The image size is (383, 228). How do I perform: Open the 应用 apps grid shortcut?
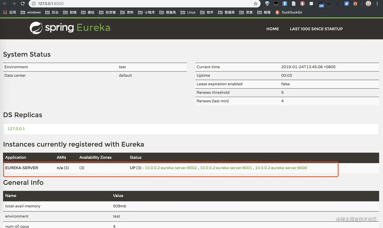9,12
